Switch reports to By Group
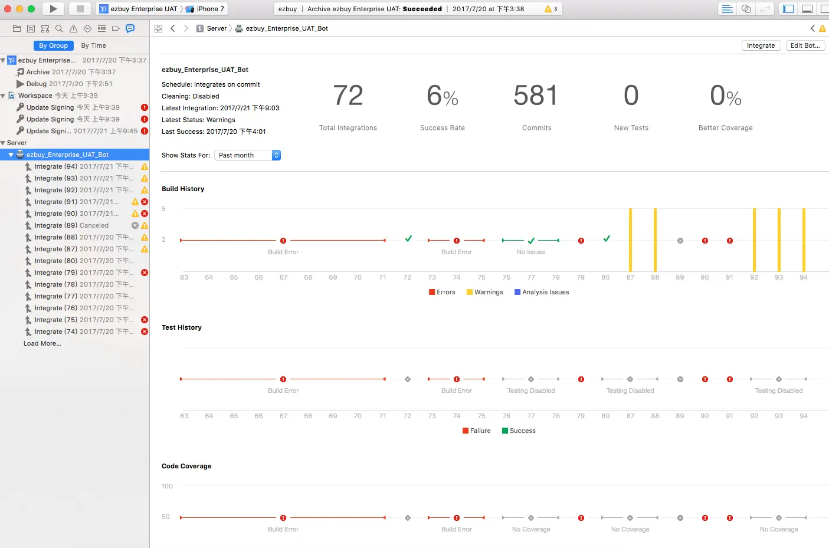 click(x=54, y=45)
